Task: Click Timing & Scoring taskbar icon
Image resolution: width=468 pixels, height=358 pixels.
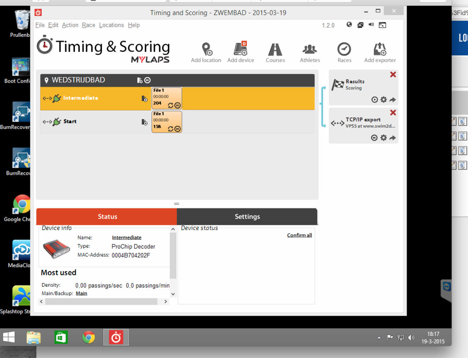Action: (116, 338)
